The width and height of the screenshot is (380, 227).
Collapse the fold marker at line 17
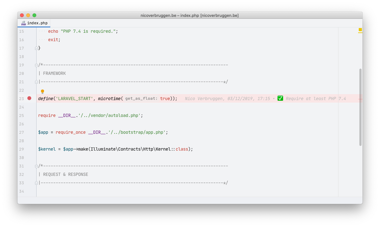click(36, 48)
